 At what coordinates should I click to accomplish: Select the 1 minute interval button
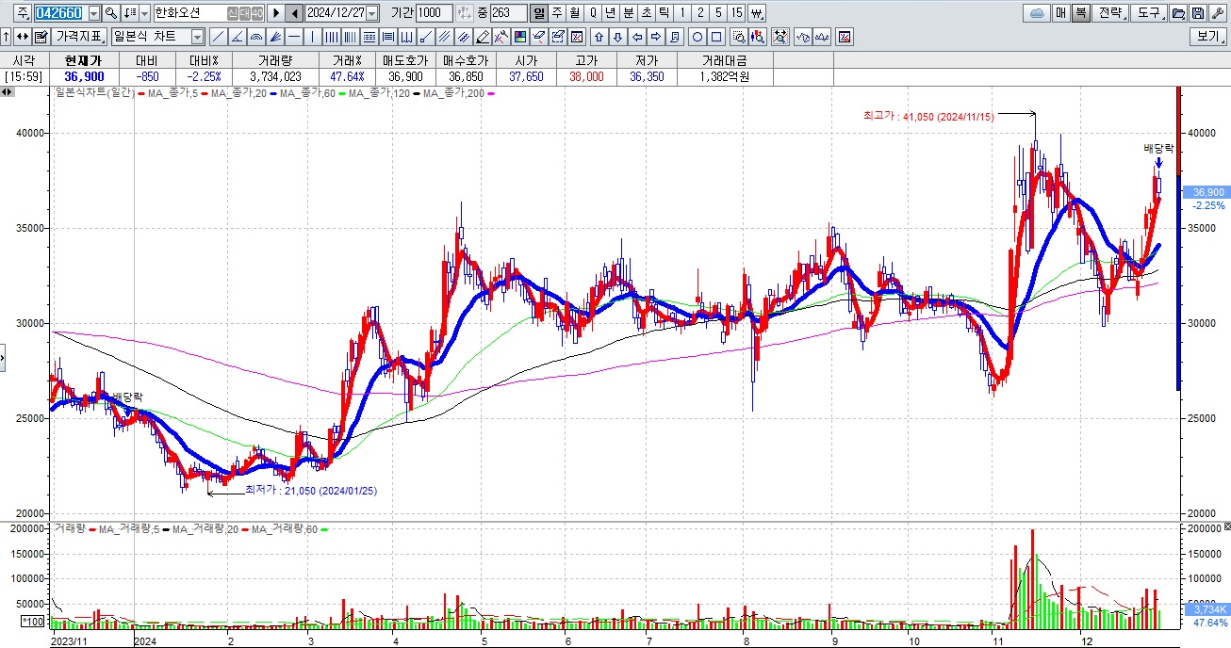682,13
